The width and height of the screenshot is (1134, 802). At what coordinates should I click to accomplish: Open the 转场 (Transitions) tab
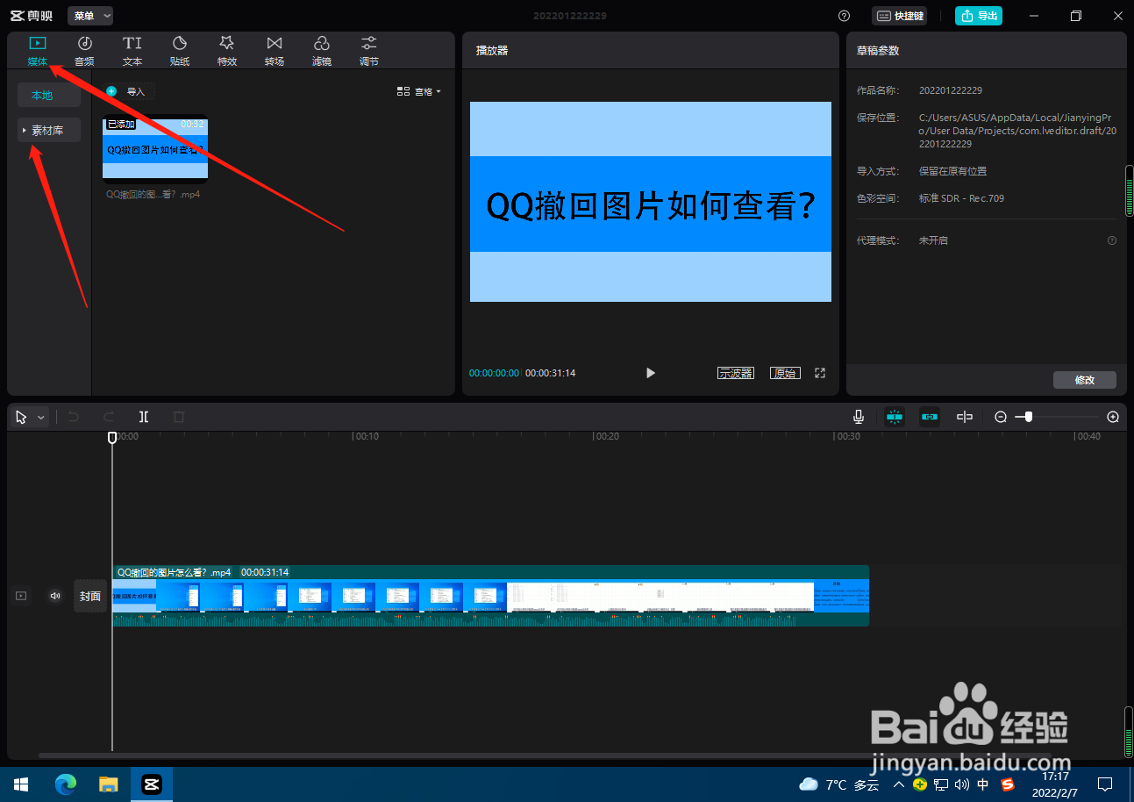(275, 51)
